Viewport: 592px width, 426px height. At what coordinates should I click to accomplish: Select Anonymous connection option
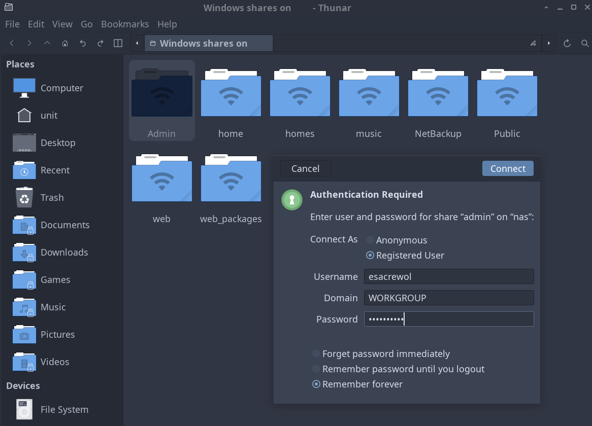(x=397, y=240)
